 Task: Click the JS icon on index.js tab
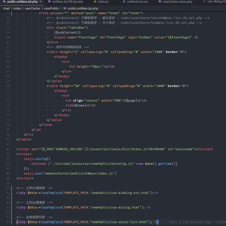95,2
